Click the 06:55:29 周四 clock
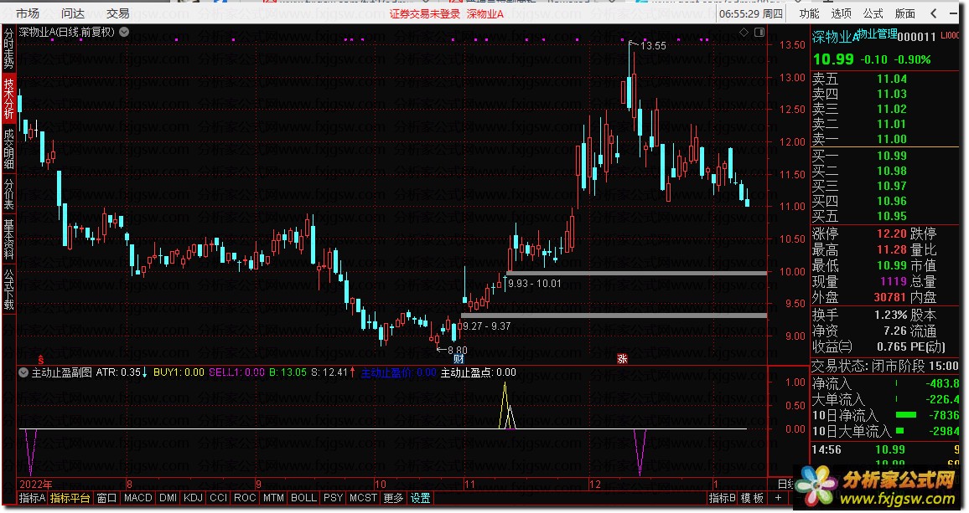 point(751,13)
